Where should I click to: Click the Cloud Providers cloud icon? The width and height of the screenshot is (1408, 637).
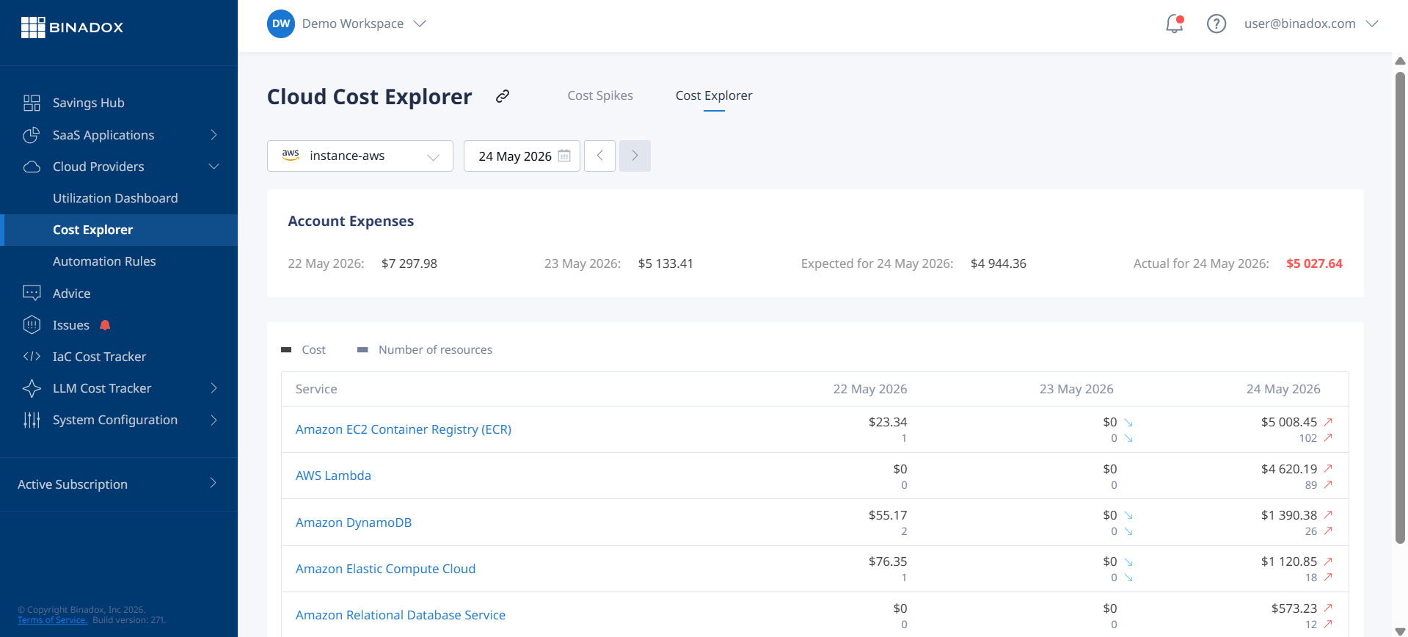coord(32,167)
